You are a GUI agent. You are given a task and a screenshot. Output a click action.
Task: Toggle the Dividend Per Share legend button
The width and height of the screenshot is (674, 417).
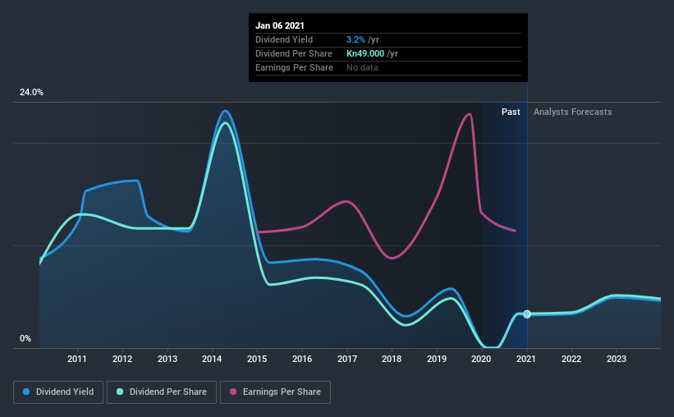162,392
